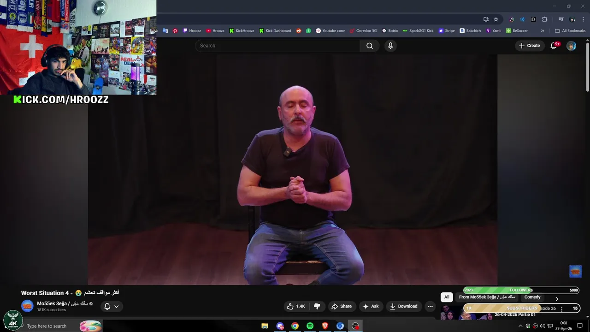Open the music extension icon
The height and width of the screenshot is (332, 590).
511,19
